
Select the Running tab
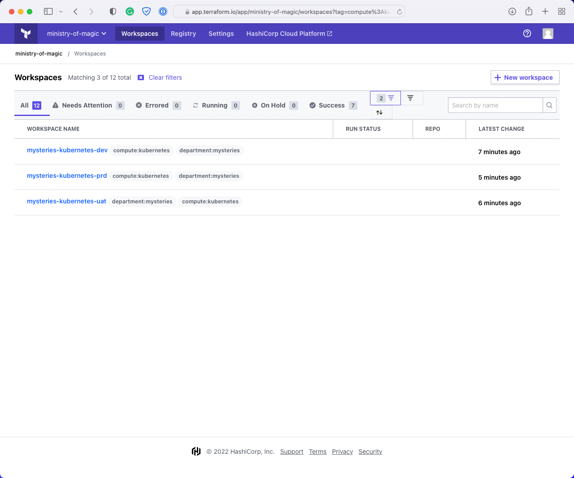point(216,105)
